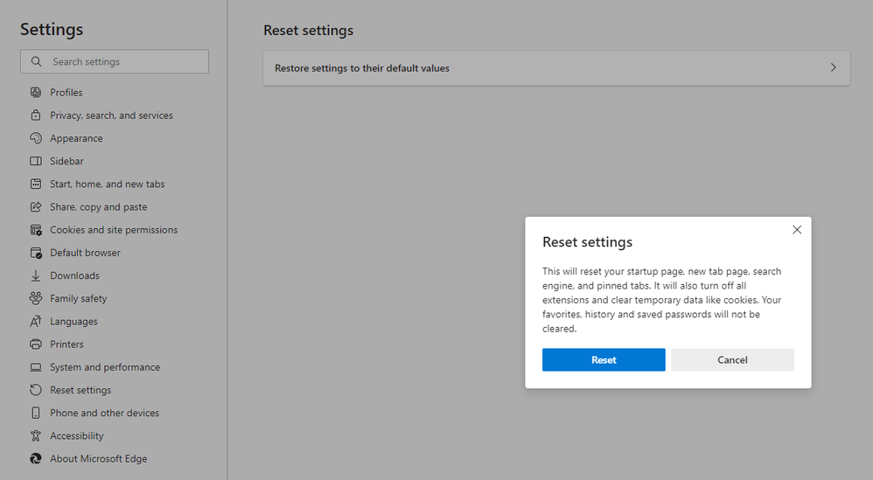Screen dimensions: 873x480
Task: Expand Restore settings to default values chevron
Action: click(833, 68)
